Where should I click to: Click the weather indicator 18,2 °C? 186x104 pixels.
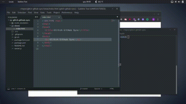(x=99, y=2)
